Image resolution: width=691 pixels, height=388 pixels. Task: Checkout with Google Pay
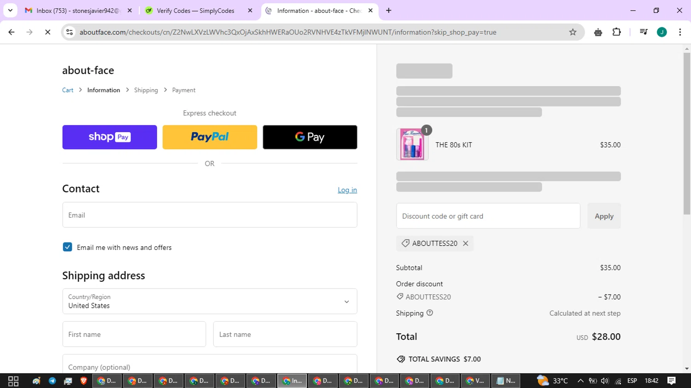(310, 137)
